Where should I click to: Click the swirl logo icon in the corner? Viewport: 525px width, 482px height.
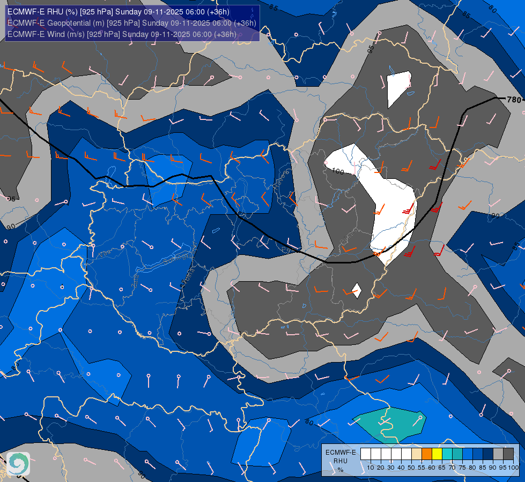point(18,464)
